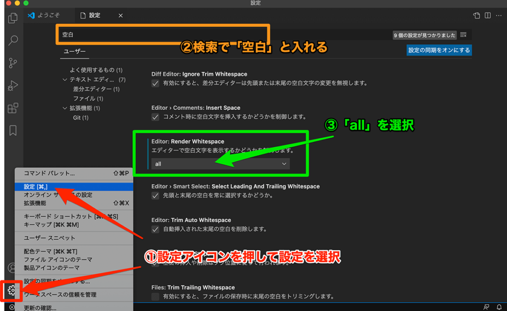The height and width of the screenshot is (311, 507).
Task: Select the ユーザー settings scope tab
Action: click(x=75, y=52)
